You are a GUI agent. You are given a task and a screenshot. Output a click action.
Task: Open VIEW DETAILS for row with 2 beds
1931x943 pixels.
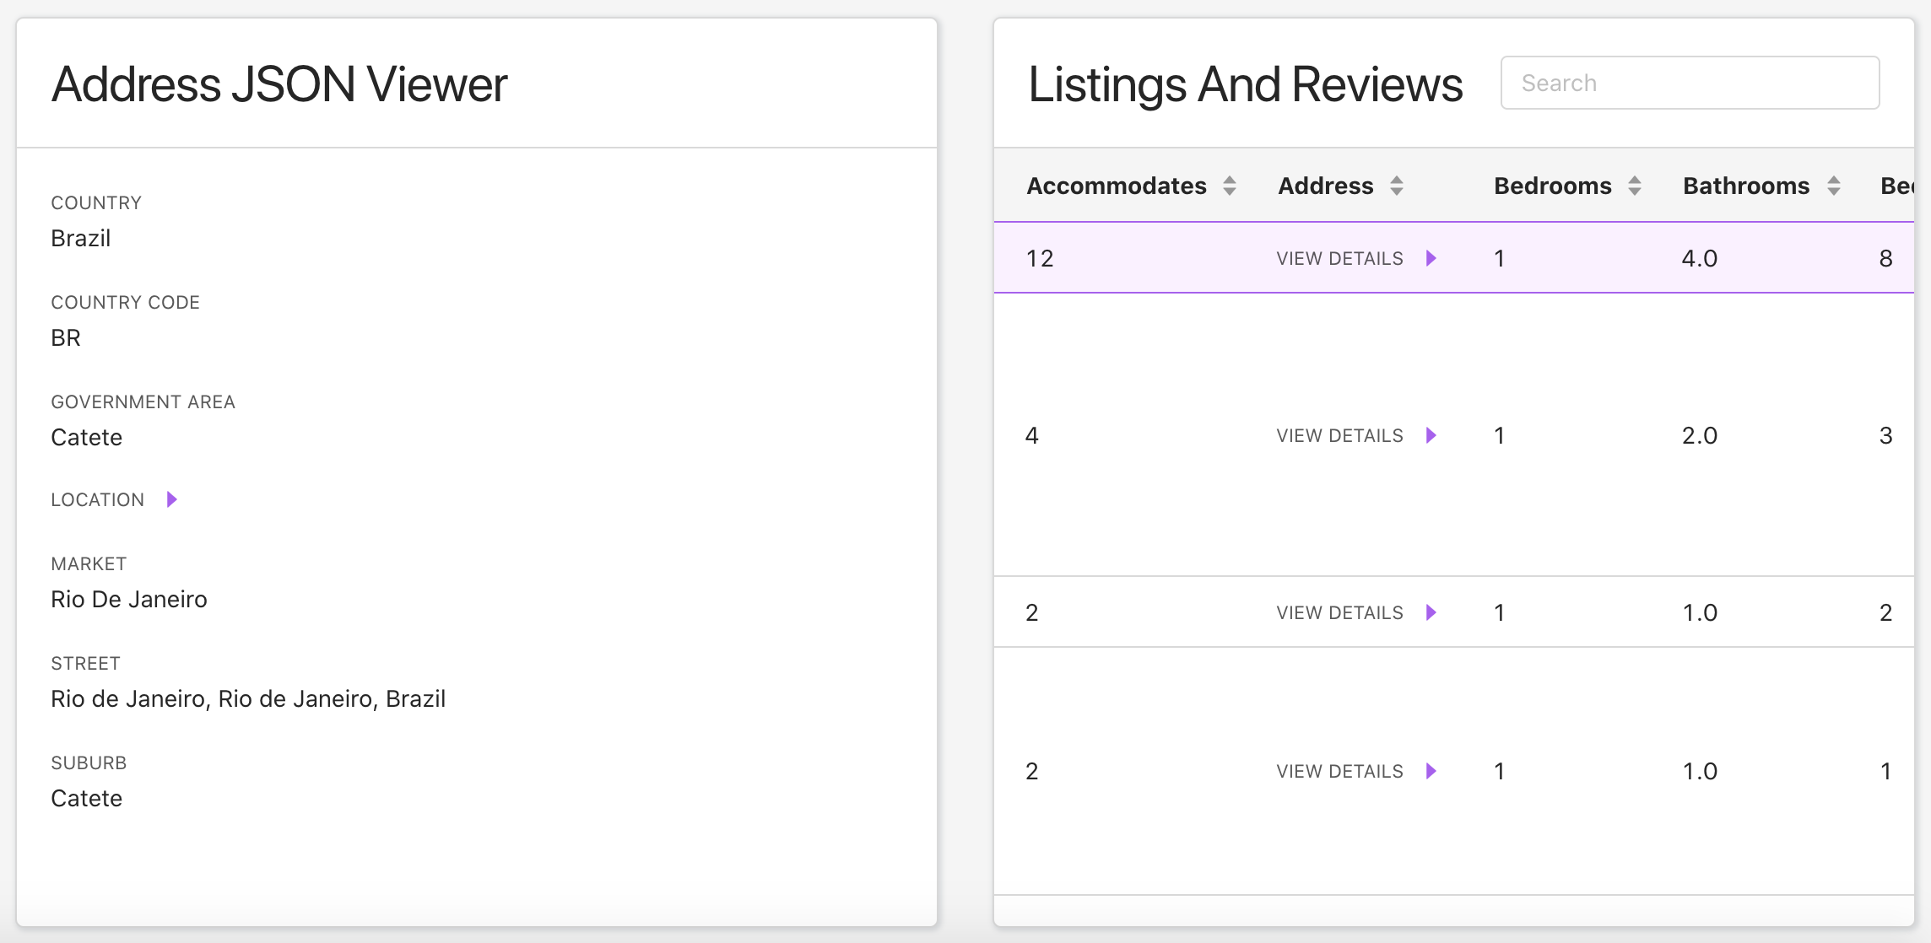pyautogui.click(x=1339, y=612)
